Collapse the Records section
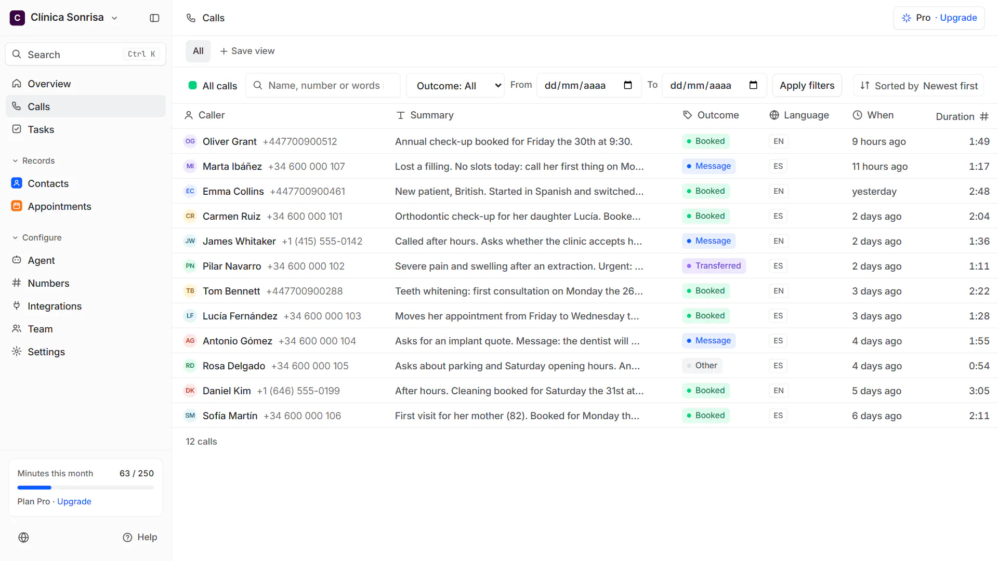The width and height of the screenshot is (998, 561). click(x=33, y=161)
